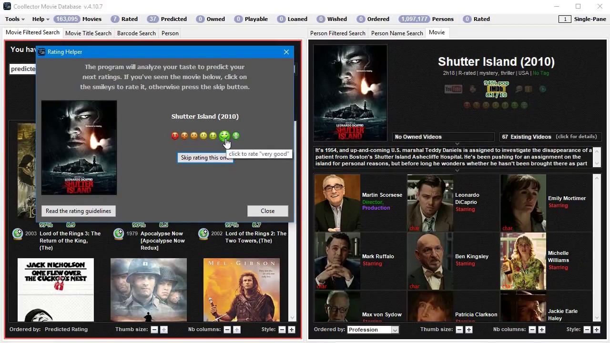Click wish icon beside Apocalypse Now
The image size is (610, 343).
point(119,233)
